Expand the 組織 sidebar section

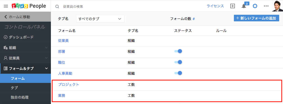tap(46, 48)
